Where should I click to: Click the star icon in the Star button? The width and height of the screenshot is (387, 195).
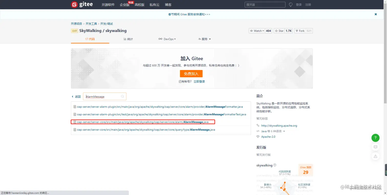(276, 31)
